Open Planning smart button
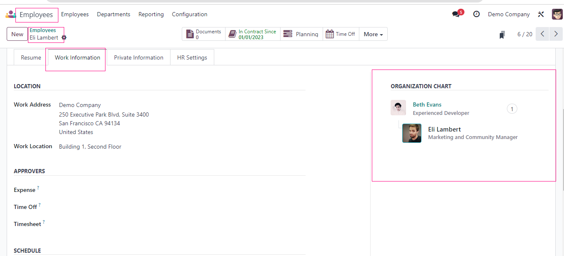Viewport: 564px width, 256px height. [x=301, y=34]
